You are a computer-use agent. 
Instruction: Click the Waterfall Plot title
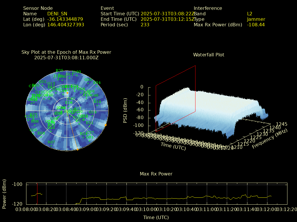[x=209, y=55]
